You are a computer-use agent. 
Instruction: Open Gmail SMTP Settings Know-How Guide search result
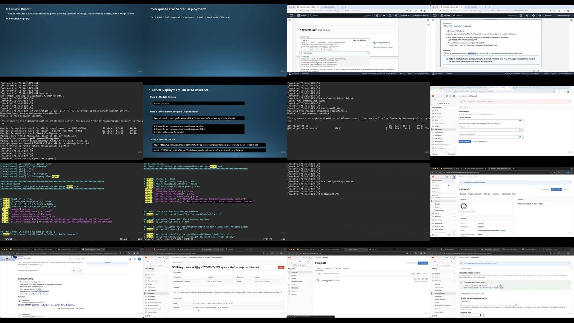tap(47, 305)
